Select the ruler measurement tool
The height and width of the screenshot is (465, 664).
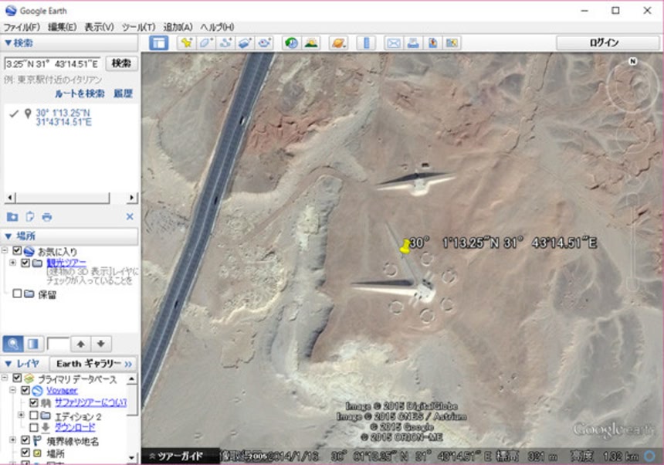click(x=366, y=43)
